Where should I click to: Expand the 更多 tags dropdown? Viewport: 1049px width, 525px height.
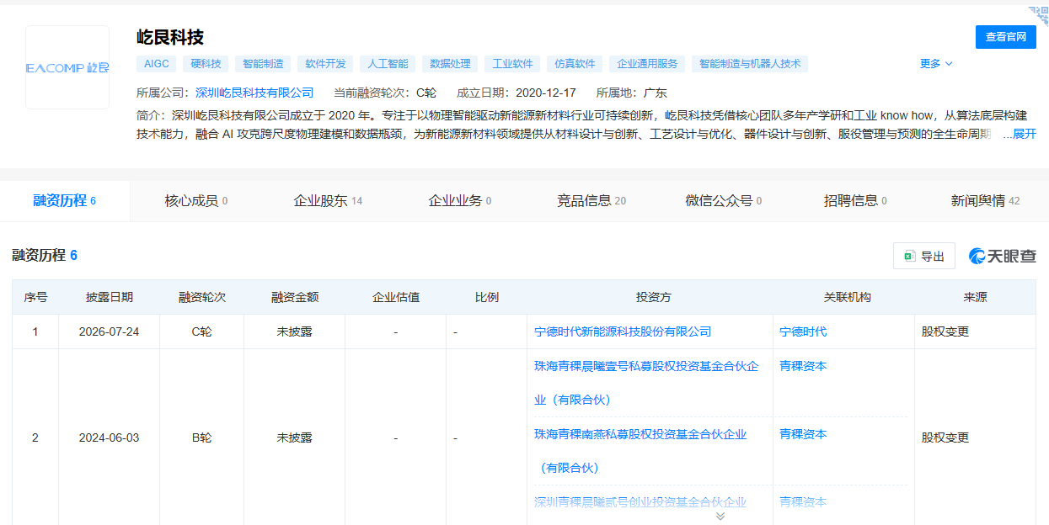pos(936,64)
